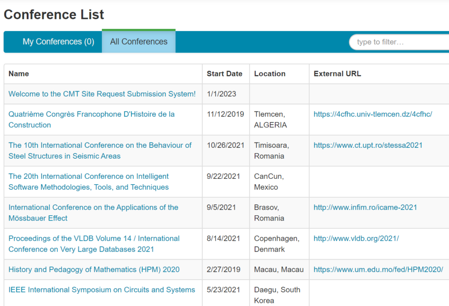Visit ct.upt.ro/stessa2021 external URL
The height and width of the screenshot is (306, 449).
coord(368,145)
